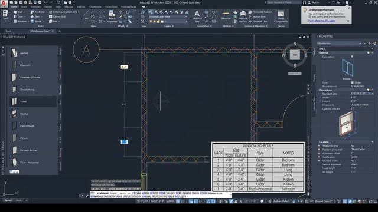The width and height of the screenshot is (378, 212).
Task: Select the Stair tool in Build panel
Action: coord(35,16)
